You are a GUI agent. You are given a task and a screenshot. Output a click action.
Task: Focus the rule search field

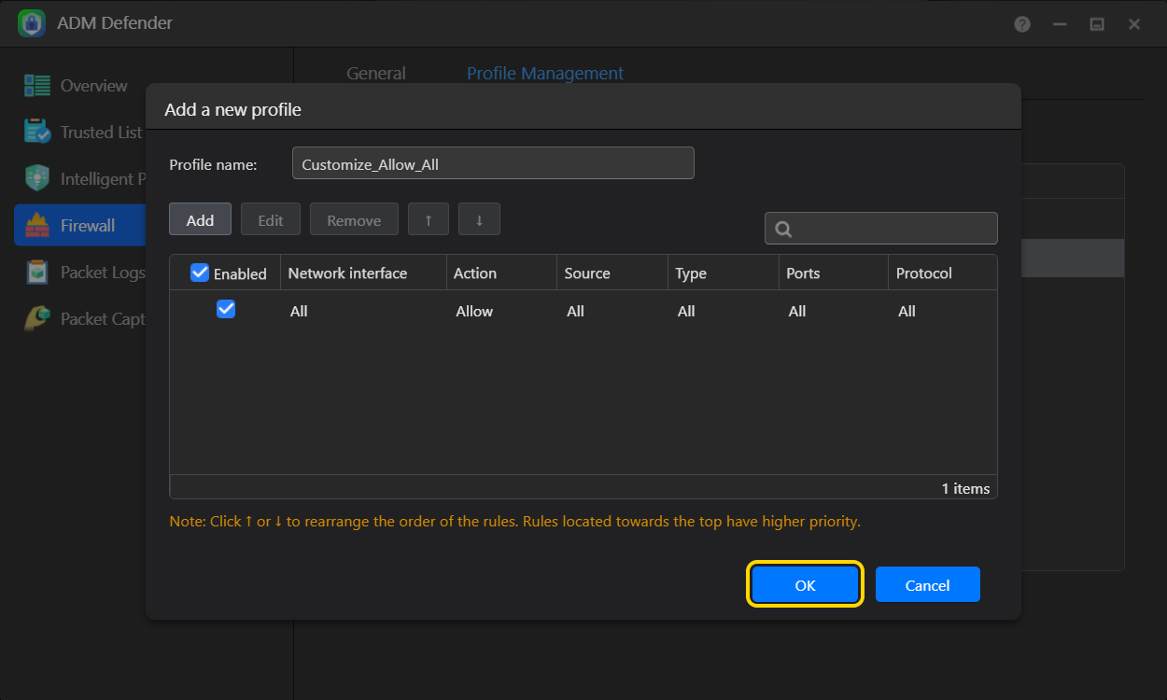881,229
